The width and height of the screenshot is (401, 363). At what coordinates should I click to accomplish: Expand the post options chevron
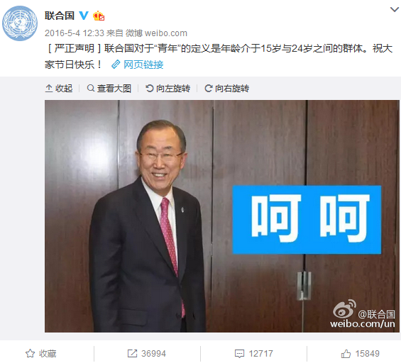point(395,9)
